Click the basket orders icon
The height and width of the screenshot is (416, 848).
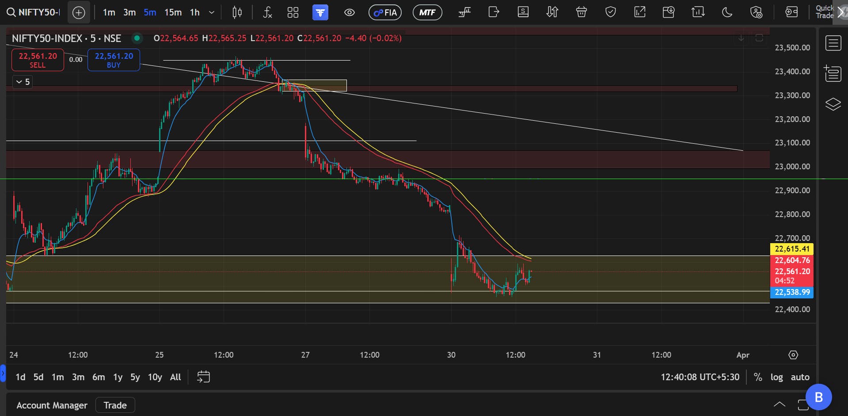point(582,12)
